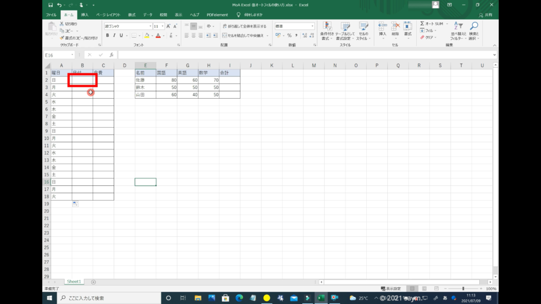Click the Auto Fill Options icon below column B
The image size is (541, 304).
[76, 204]
